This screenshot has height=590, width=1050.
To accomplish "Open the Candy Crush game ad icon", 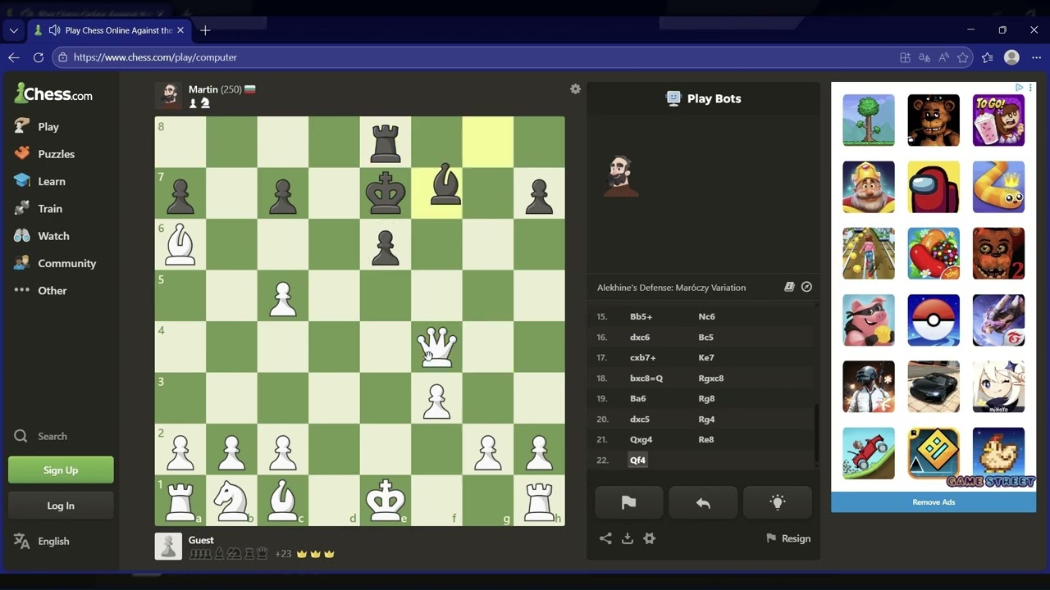I will tap(934, 253).
